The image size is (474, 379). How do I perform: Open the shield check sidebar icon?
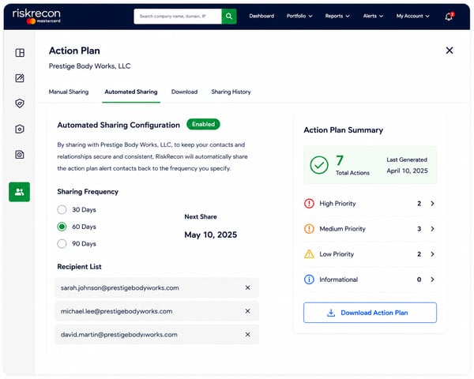(x=20, y=103)
